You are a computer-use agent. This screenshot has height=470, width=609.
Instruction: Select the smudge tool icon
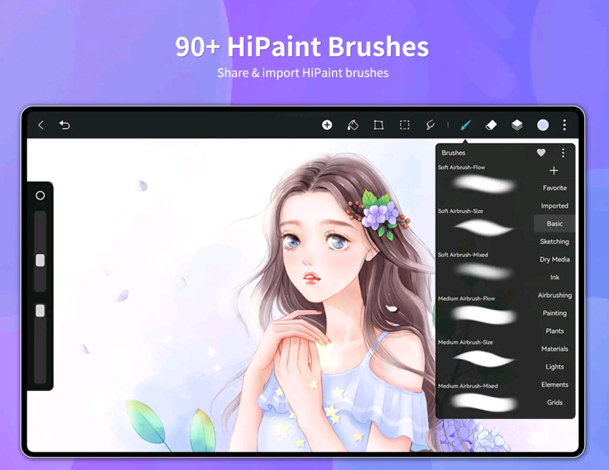pyautogui.click(x=430, y=125)
